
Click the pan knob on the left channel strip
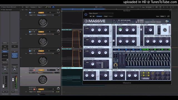(x=5, y=70)
